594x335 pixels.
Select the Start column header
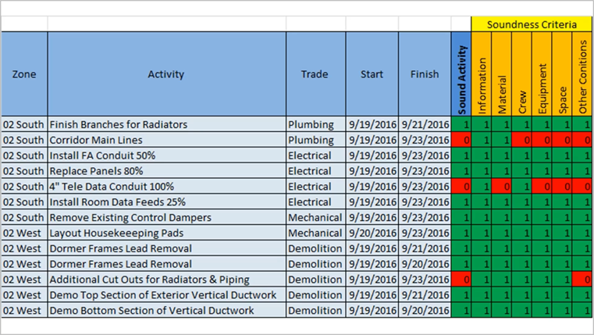point(372,75)
